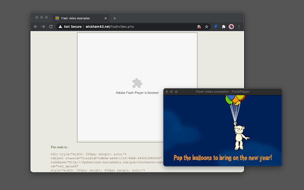This screenshot has width=304, height=190.
Task: Open Chrome's three-dot menu
Action: coord(239,27)
